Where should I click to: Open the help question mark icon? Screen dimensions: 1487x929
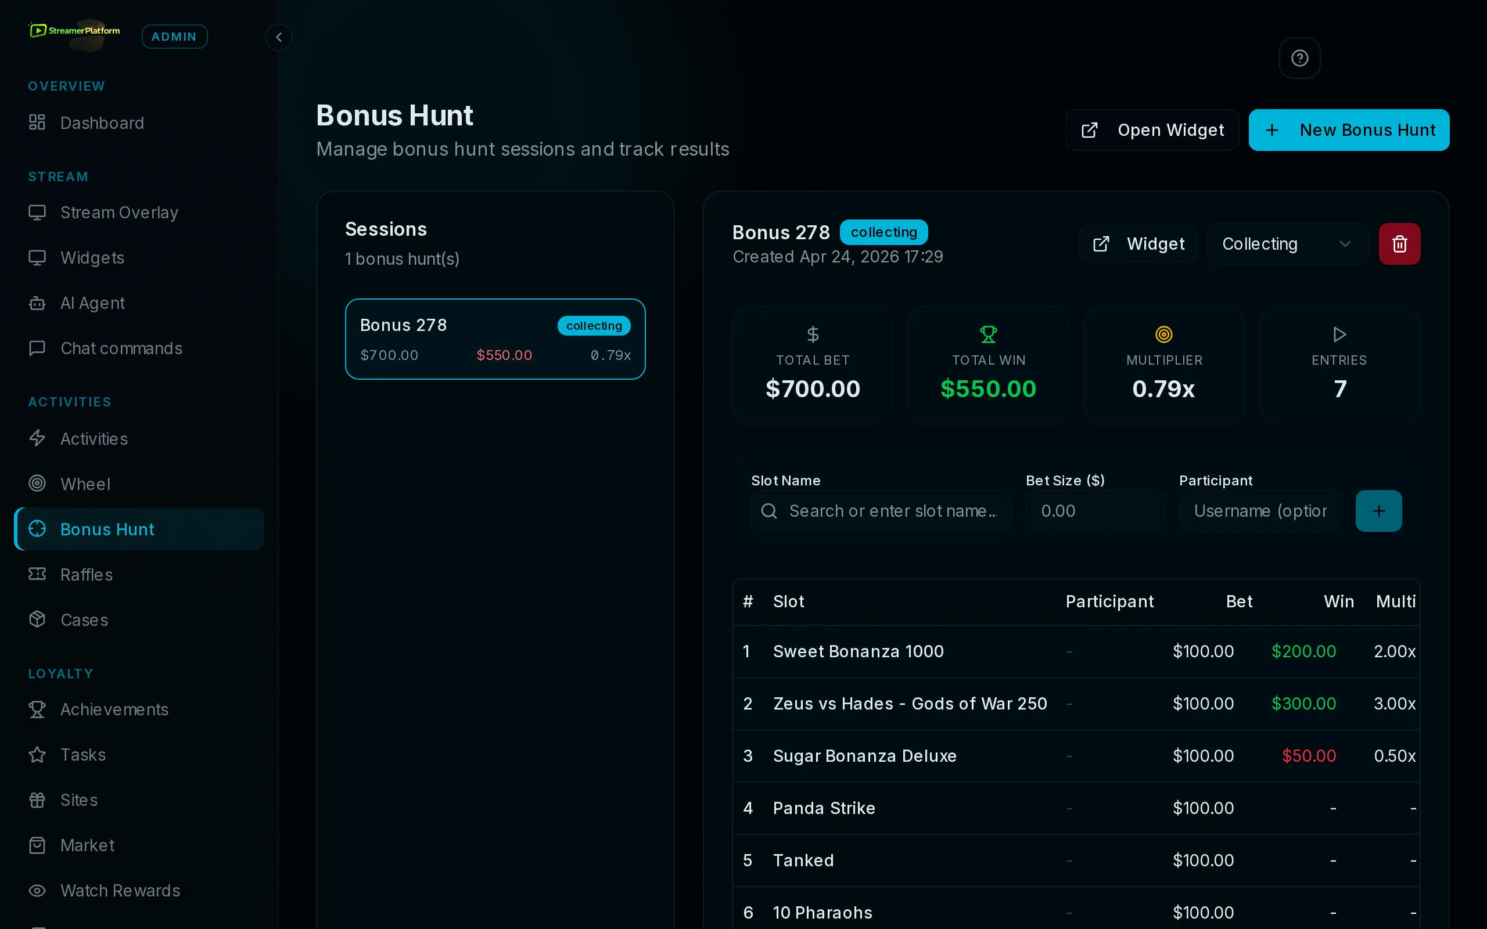[1299, 59]
